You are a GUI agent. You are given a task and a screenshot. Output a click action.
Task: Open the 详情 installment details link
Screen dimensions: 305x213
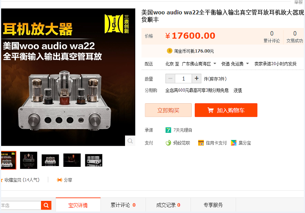pos(238,90)
